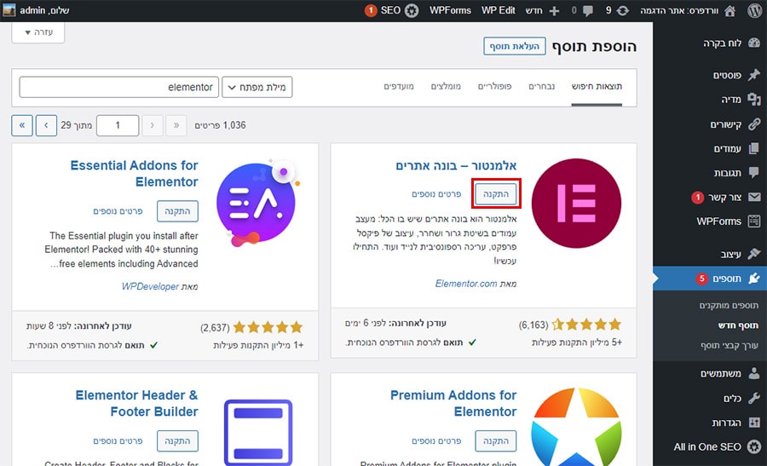Install the אלמנטור – בונה אתרים plugin
Image resolution: width=767 pixels, height=466 pixels.
(x=496, y=194)
